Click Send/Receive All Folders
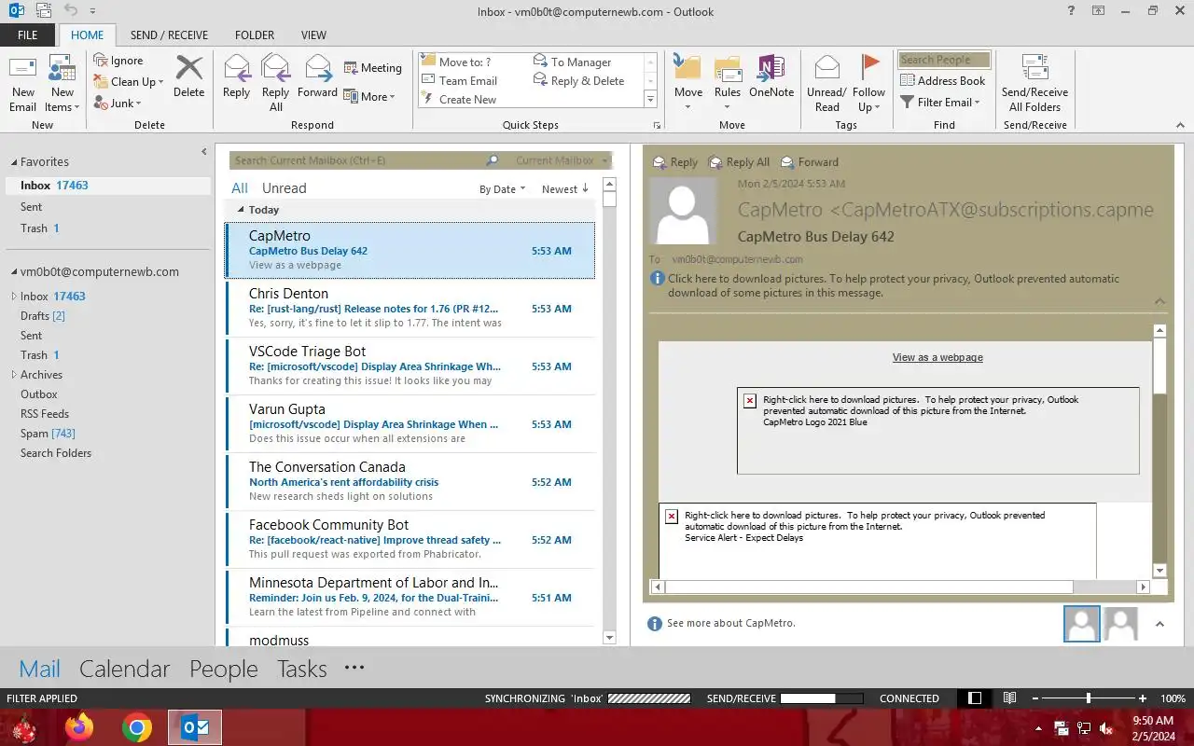Screen dimensions: 1194x746 click(1034, 83)
